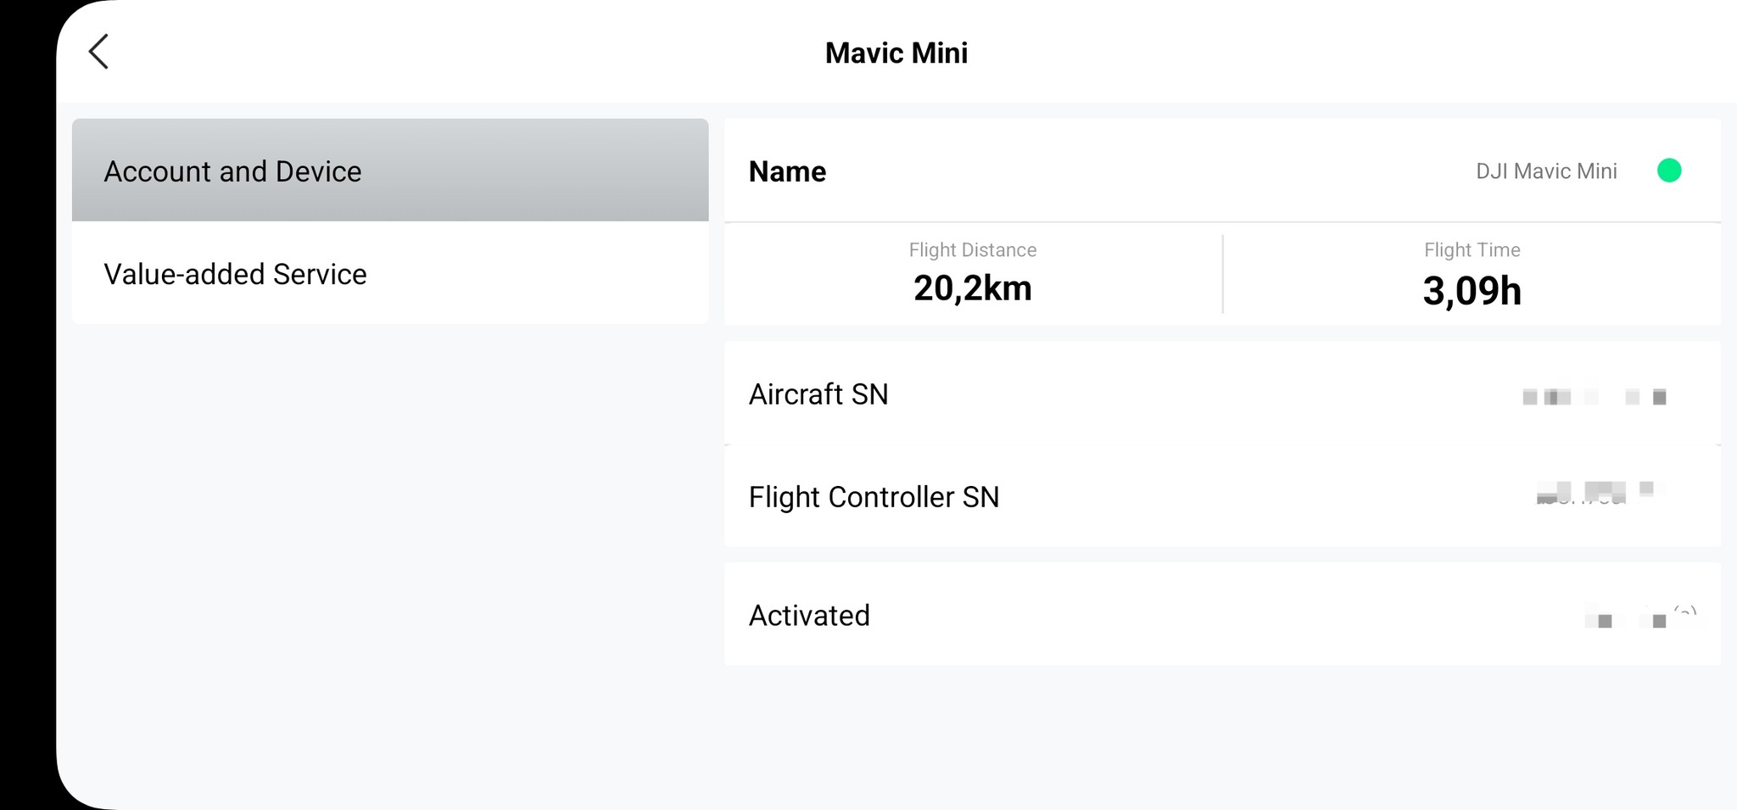Viewport: 1737px width, 810px height.
Task: Click the 3,09h flight time value
Action: click(x=1472, y=291)
